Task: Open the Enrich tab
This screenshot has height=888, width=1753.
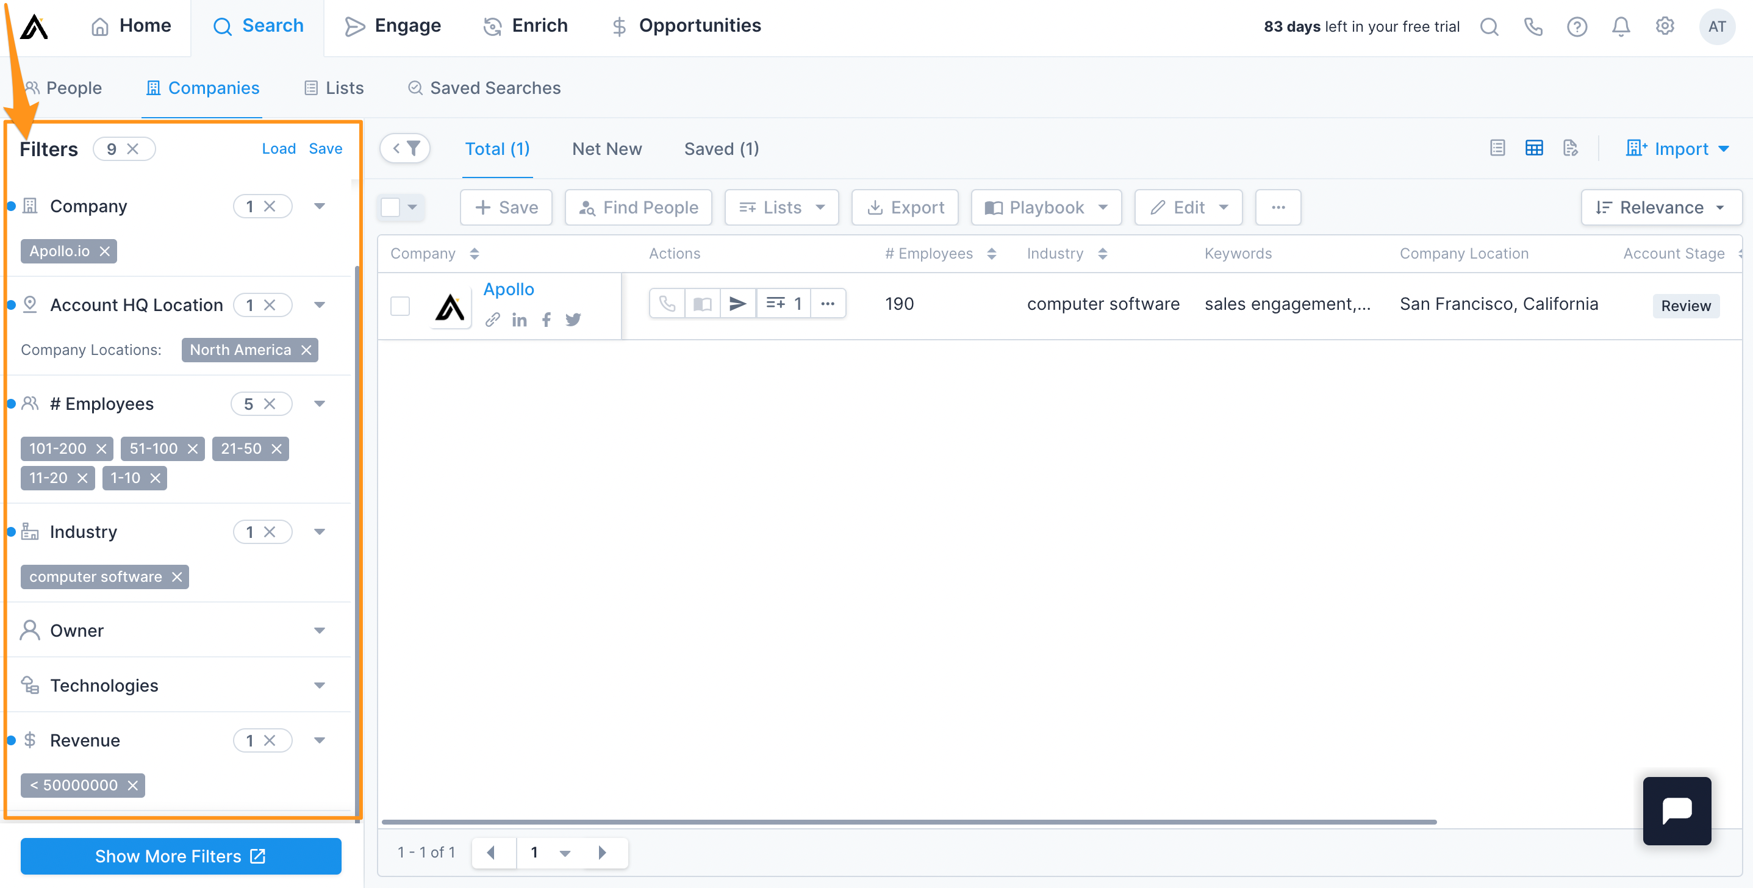Action: (525, 26)
